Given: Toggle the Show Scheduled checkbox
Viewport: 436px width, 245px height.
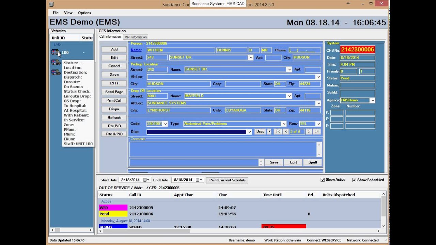Looking at the screenshot, I should tap(354, 180).
